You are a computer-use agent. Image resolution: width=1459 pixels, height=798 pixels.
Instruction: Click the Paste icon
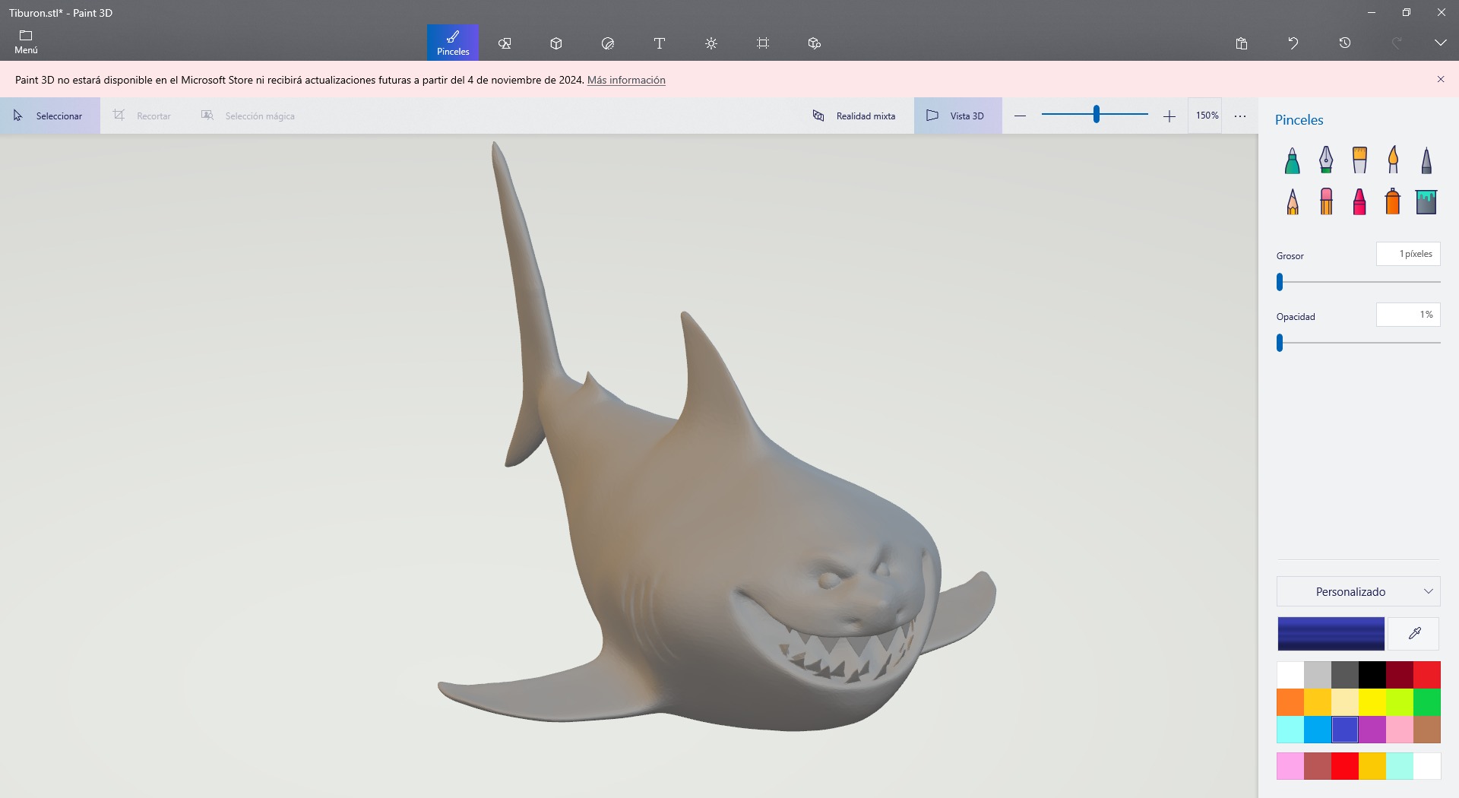click(x=1242, y=43)
